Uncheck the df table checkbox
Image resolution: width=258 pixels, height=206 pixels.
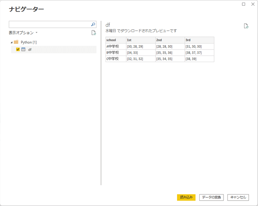tap(18, 49)
